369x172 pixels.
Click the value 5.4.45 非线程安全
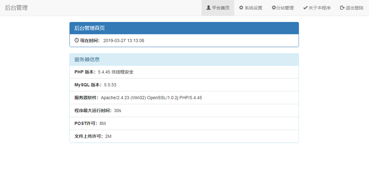click(x=115, y=72)
